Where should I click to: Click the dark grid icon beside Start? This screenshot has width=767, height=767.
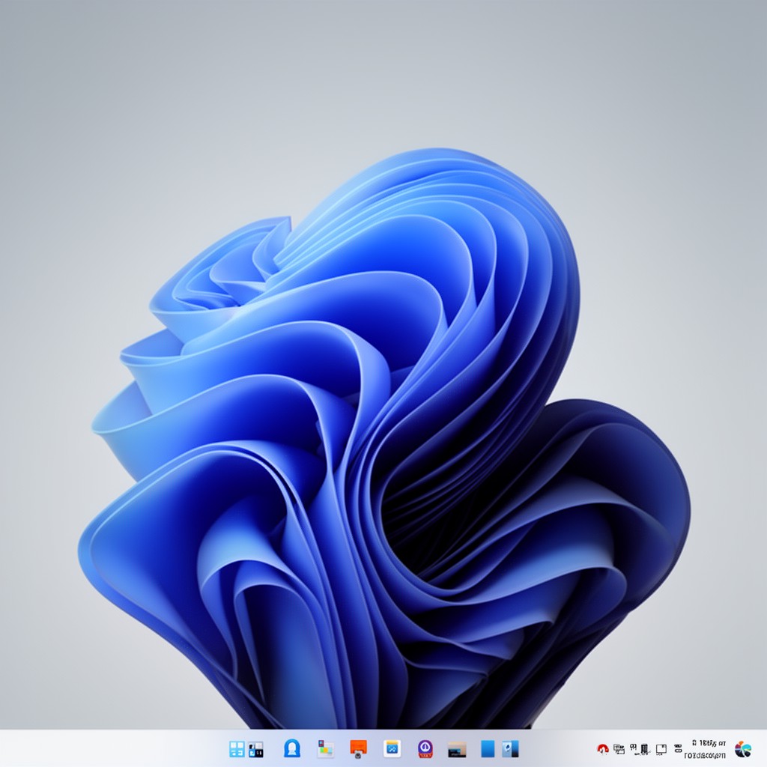255,749
